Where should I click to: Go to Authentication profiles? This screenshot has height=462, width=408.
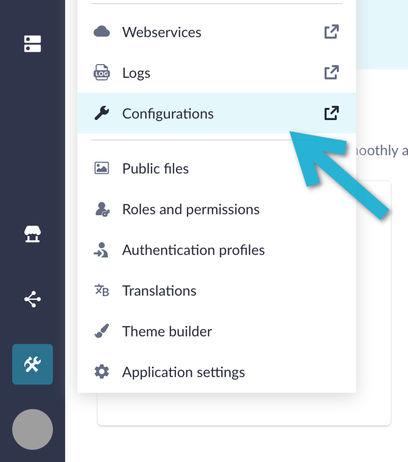(x=193, y=251)
